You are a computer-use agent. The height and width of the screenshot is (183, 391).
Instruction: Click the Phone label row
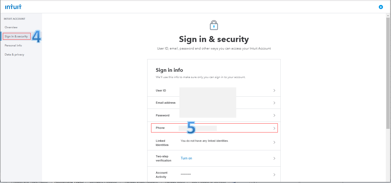[214, 128]
